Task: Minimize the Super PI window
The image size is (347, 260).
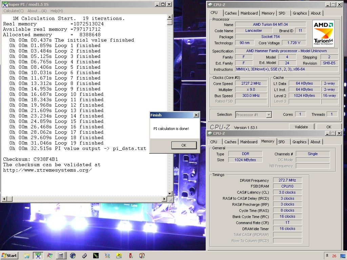Action: (157, 4)
